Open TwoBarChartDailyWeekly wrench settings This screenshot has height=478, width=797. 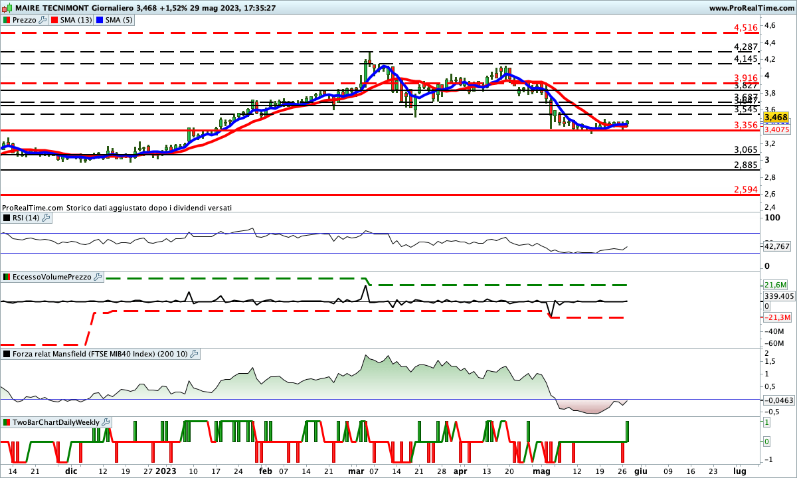click(x=106, y=422)
